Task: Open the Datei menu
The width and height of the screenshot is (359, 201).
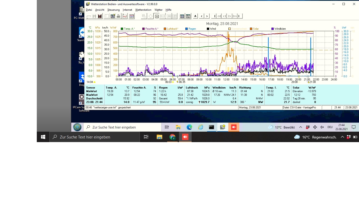Action: (x=89, y=10)
